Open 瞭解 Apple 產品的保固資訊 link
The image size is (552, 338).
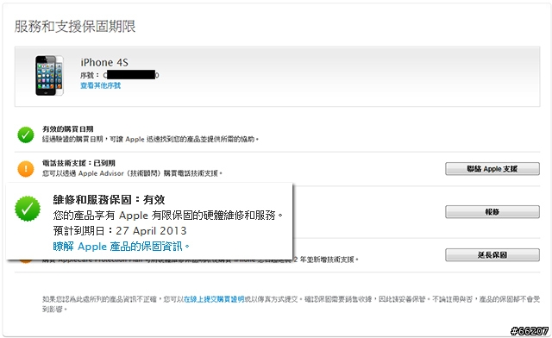click(x=121, y=246)
